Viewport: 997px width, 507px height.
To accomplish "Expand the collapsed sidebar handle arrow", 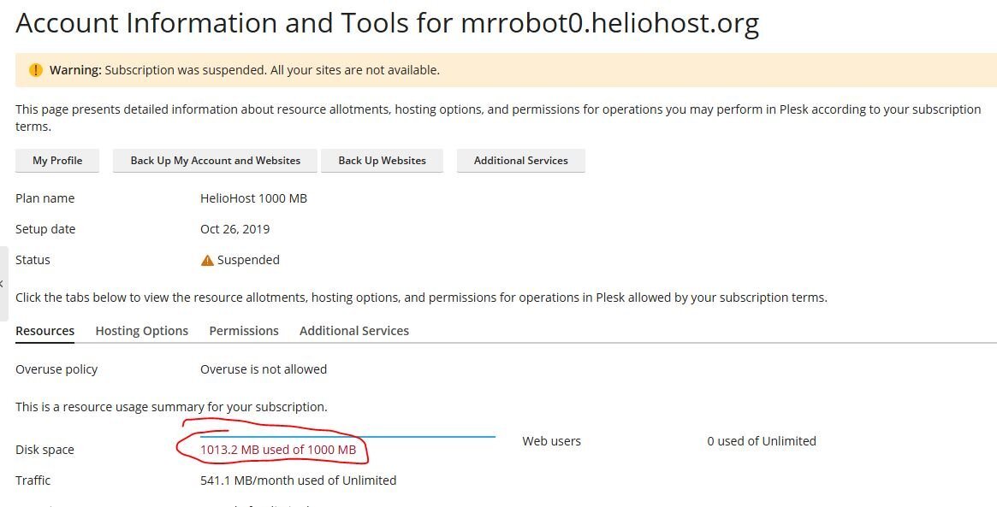I will 3,283.
